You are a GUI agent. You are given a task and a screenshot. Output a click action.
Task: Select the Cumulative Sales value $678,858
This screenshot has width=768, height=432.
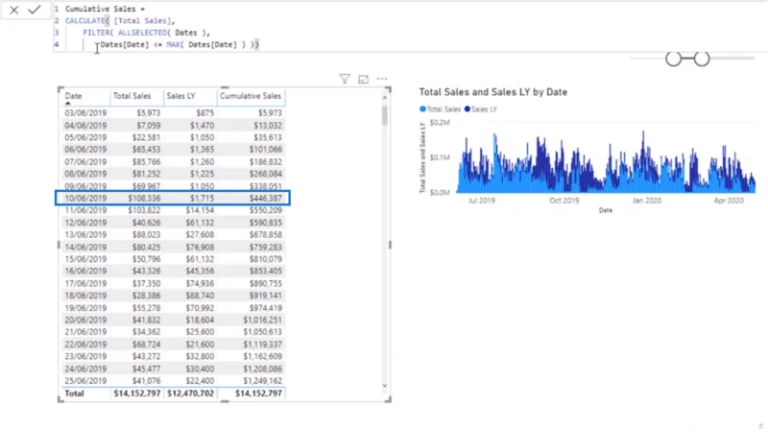pos(265,235)
